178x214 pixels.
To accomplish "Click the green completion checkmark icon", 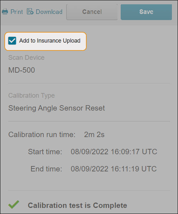I will tap(14, 204).
